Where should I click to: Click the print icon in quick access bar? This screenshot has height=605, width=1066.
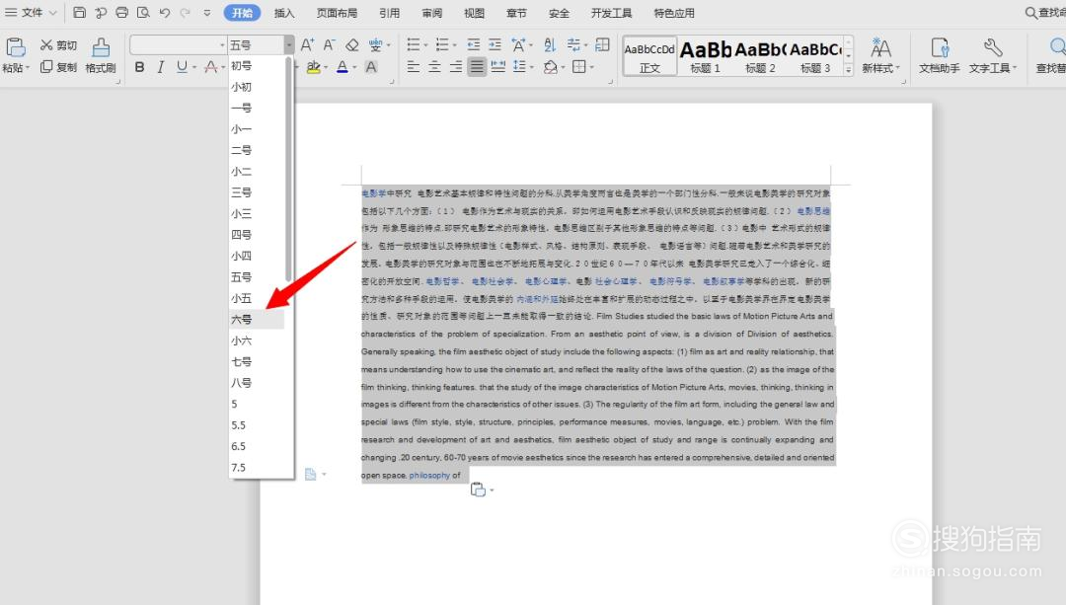121,12
